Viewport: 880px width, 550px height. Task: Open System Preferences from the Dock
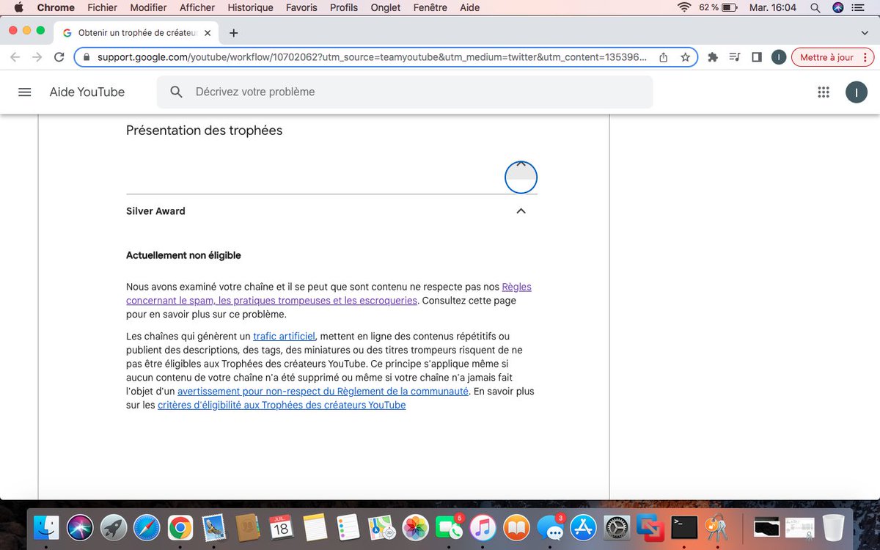pos(617,527)
